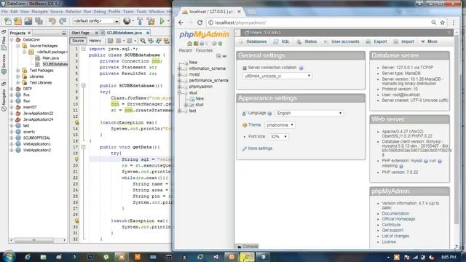Viewport: 466px width, 262px height.
Task: Click Undo arrow in NetBeans toolbar
Action: 52,21
